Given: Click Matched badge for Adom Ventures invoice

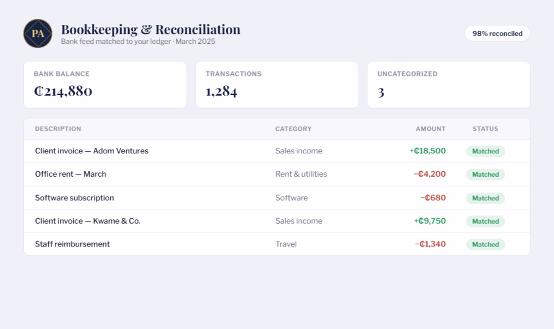Looking at the screenshot, I should pyautogui.click(x=485, y=151).
